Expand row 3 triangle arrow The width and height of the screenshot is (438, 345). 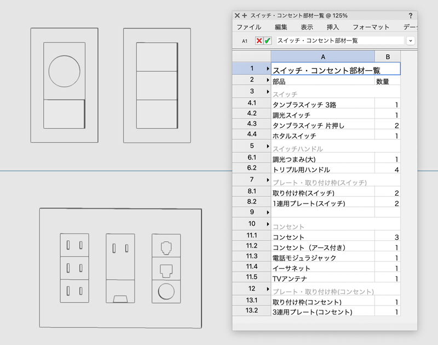tap(268, 92)
